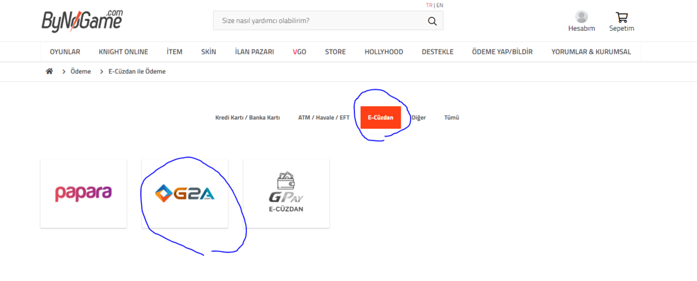Image resolution: width=697 pixels, height=281 pixels.
Task: Select the Kredi Kartı / Banka Kartı tab
Action: point(247,117)
